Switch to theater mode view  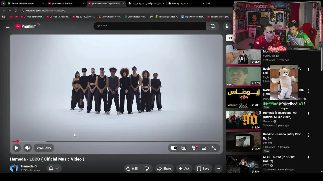point(204,148)
